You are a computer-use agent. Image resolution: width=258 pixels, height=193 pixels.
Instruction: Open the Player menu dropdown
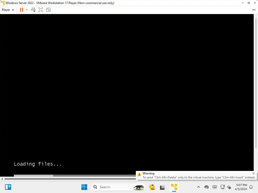coord(8,10)
